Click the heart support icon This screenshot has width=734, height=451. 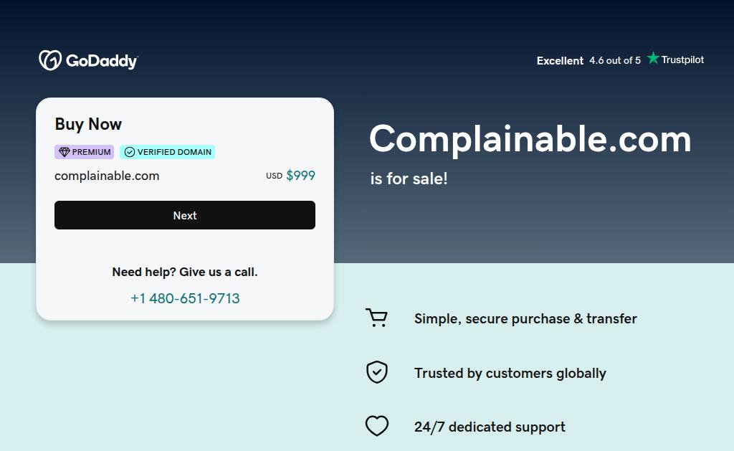point(376,427)
